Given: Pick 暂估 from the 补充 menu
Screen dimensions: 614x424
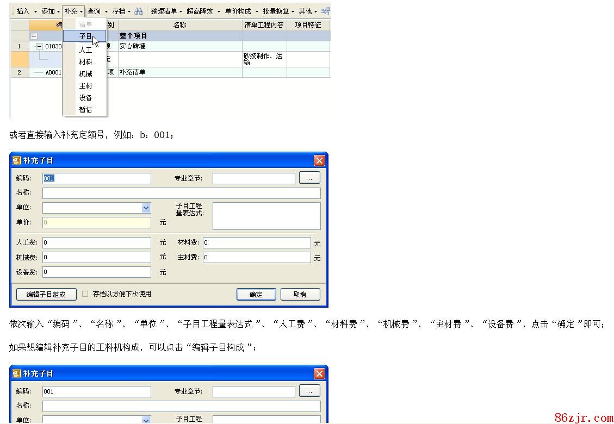Looking at the screenshot, I should (85, 110).
